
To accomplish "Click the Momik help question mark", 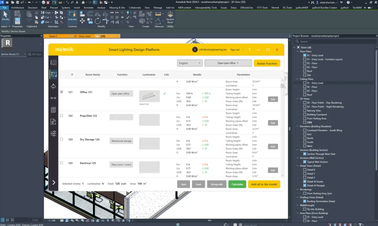I will pyautogui.click(x=250, y=50).
